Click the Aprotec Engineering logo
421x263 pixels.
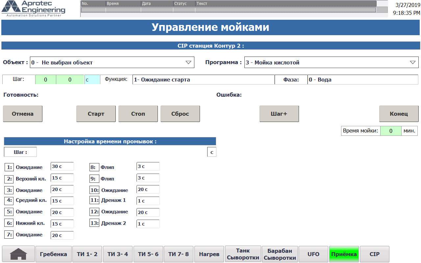(x=33, y=9)
